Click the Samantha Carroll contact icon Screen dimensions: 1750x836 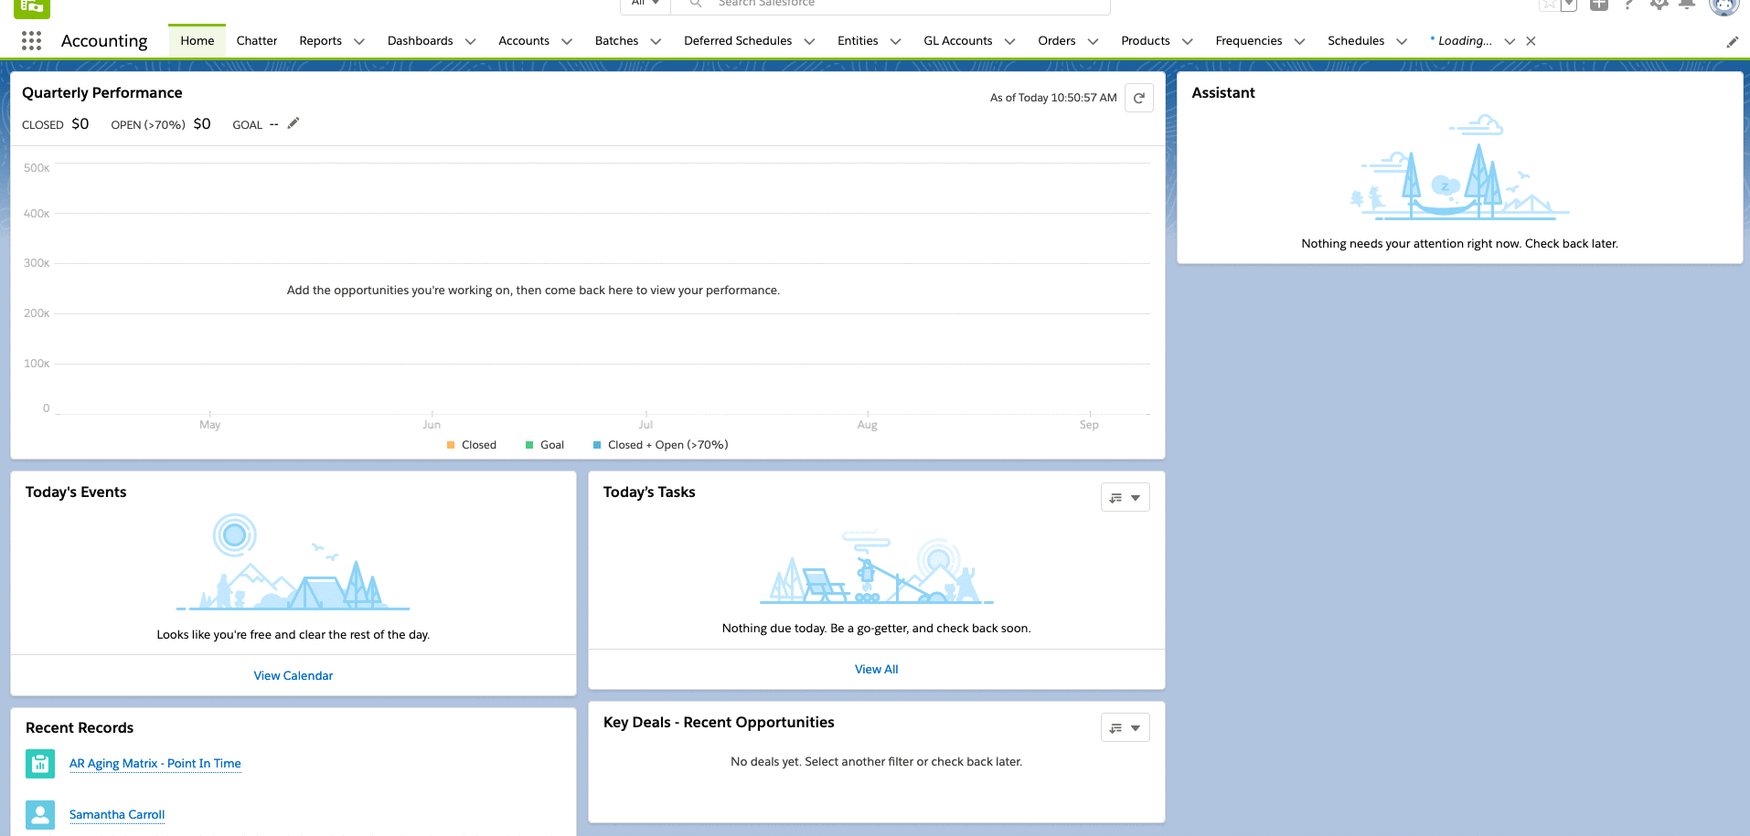(x=40, y=815)
